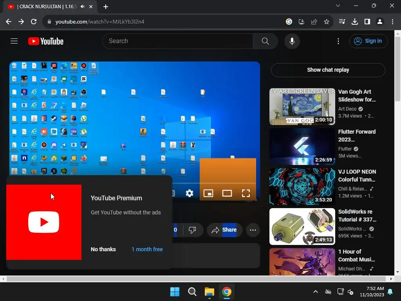Viewport: 401px width, 301px height.
Task: Select the CRACK NURSULTAN tab
Action: 50,7
